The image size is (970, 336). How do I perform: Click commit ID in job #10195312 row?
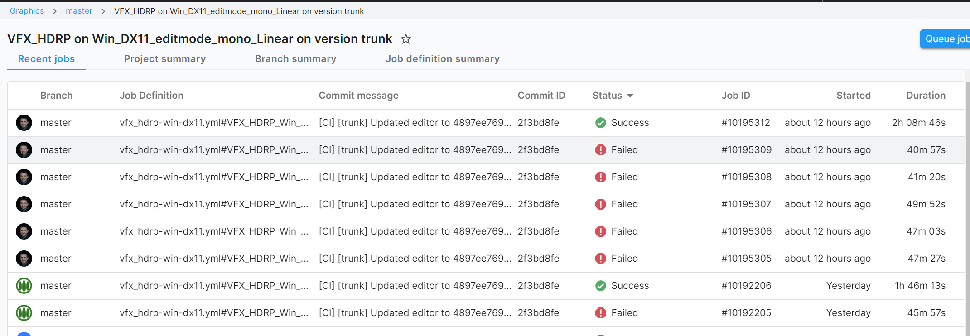(538, 123)
